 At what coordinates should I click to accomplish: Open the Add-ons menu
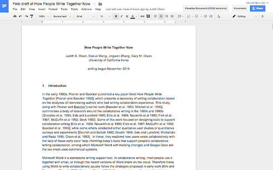click(86, 9)
